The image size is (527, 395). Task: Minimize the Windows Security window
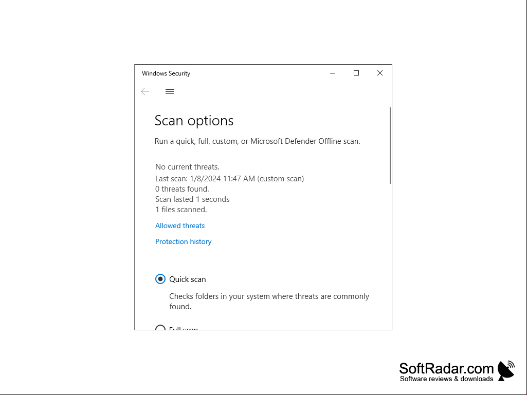pos(333,73)
